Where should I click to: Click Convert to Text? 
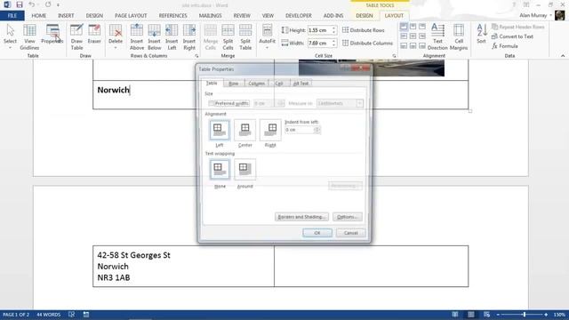[512, 36]
